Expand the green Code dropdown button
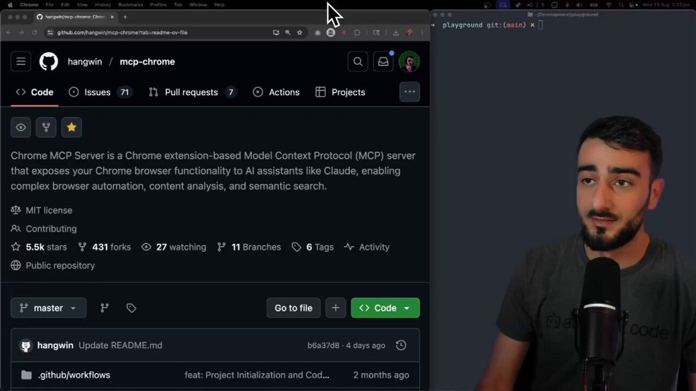The image size is (696, 391). pyautogui.click(x=385, y=308)
